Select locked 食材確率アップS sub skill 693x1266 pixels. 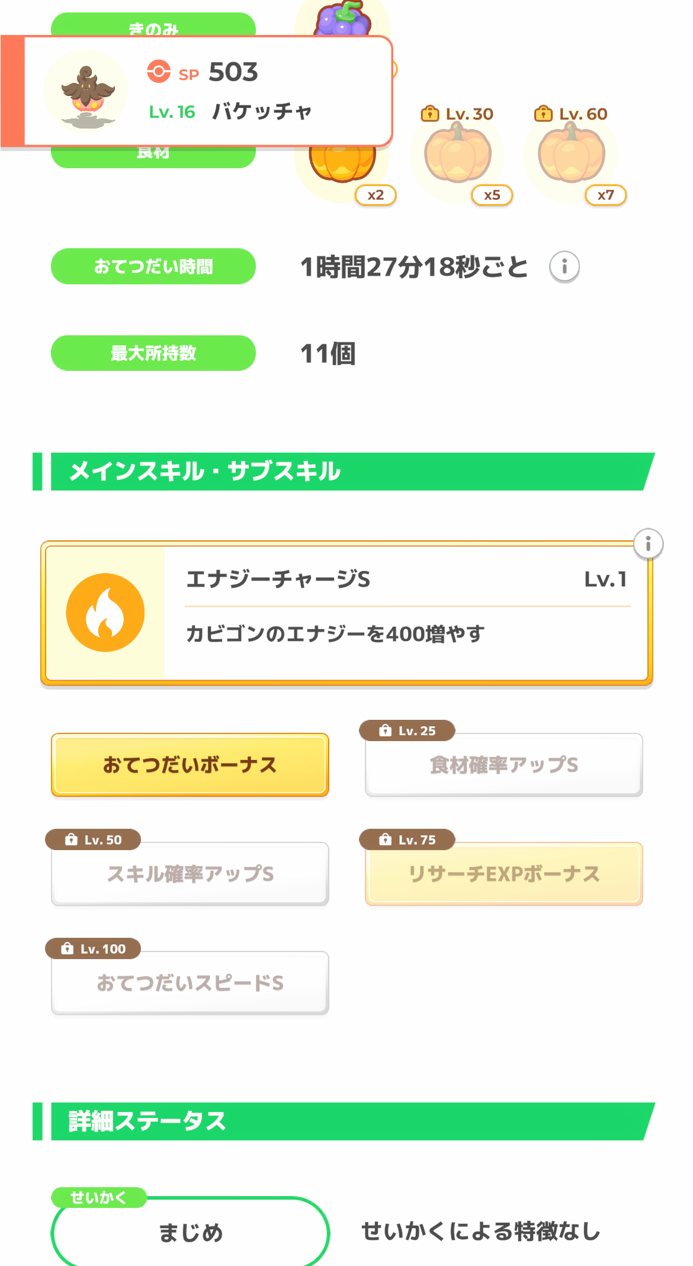pyautogui.click(x=503, y=765)
